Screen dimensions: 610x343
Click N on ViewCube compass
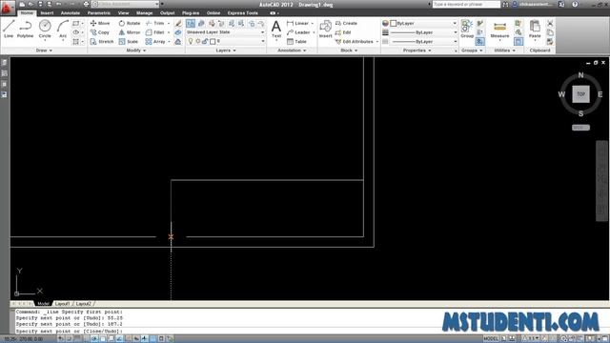point(580,75)
